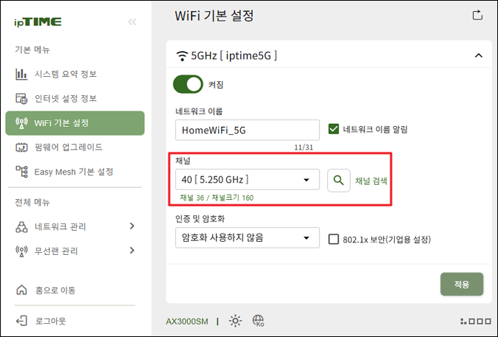Click the ipTIME logo
The height and width of the screenshot is (337, 498).
click(38, 22)
